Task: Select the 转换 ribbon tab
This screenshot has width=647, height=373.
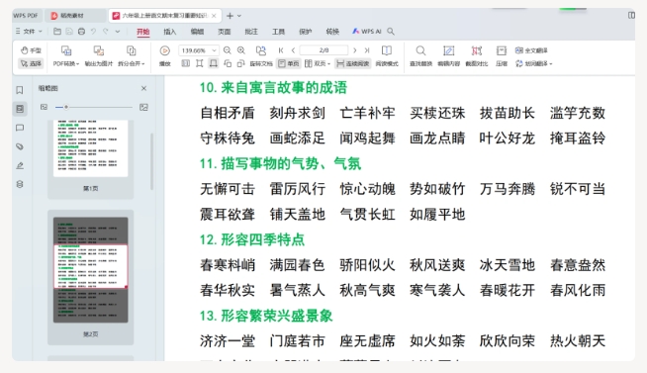Action: 332,32
